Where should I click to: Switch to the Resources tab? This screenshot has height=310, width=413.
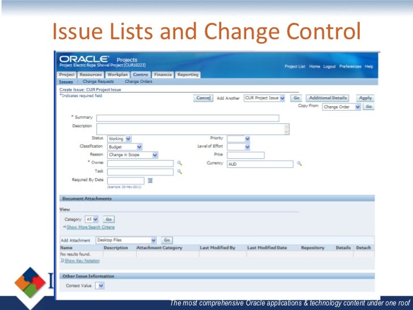click(x=91, y=75)
